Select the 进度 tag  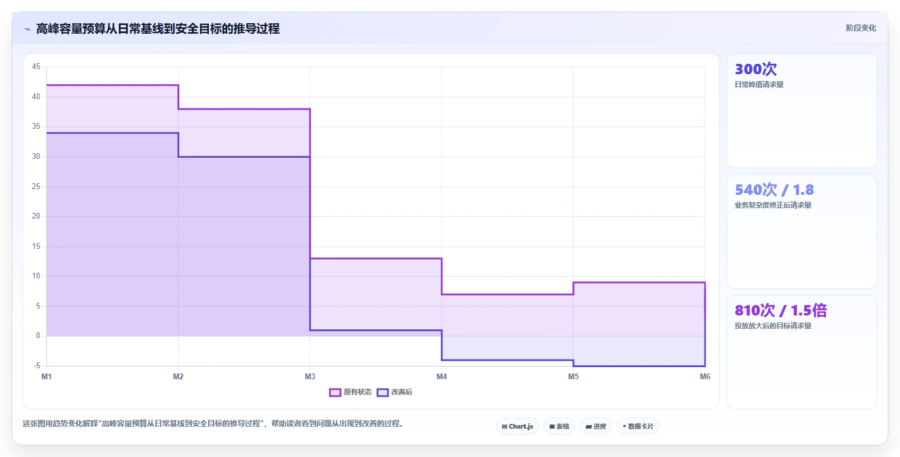[x=596, y=426]
